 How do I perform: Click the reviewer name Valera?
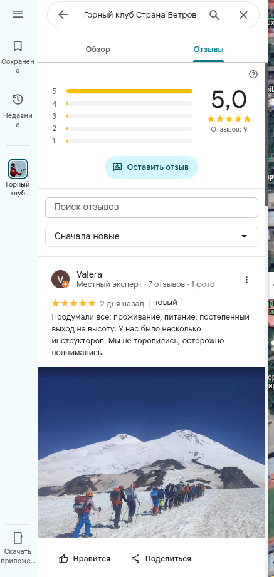pyautogui.click(x=89, y=274)
